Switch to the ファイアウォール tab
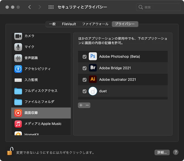 95,24
